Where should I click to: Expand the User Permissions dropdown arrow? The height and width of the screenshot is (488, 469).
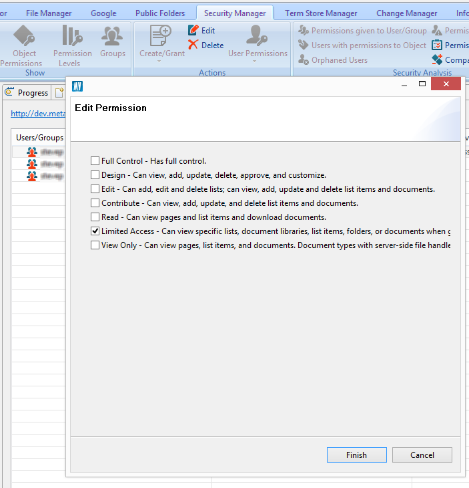(254, 61)
